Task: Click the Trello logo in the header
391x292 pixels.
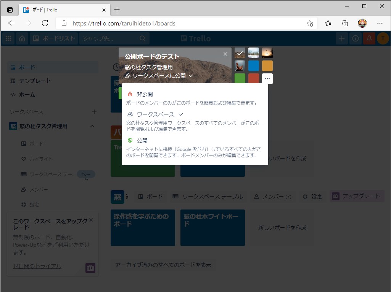Action: tap(195, 38)
